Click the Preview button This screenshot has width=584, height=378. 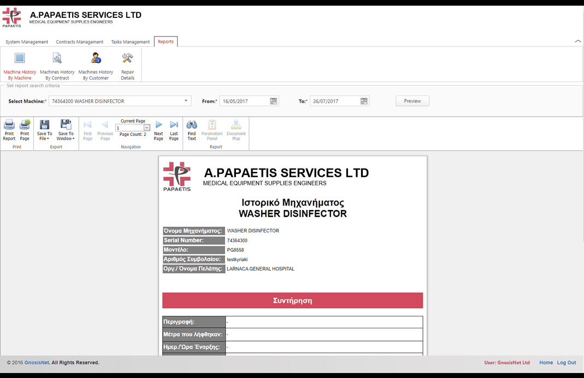coord(412,101)
